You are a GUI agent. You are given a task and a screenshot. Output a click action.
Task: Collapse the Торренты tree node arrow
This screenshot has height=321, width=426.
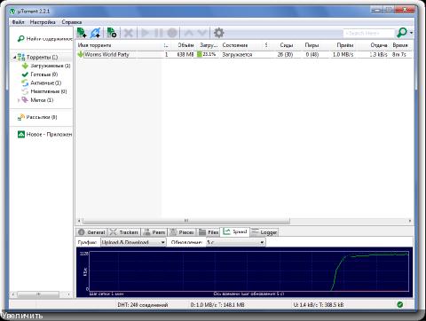(14, 58)
